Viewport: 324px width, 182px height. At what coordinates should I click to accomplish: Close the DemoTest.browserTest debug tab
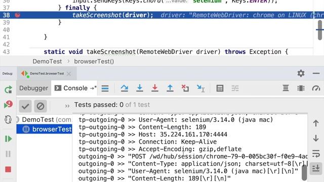click(69, 74)
